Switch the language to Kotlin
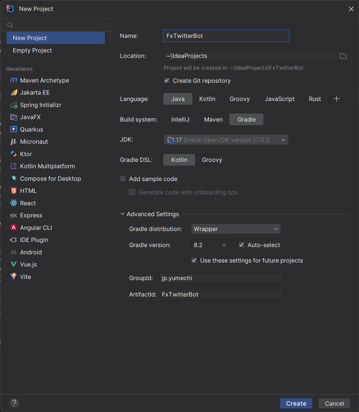 click(x=207, y=99)
